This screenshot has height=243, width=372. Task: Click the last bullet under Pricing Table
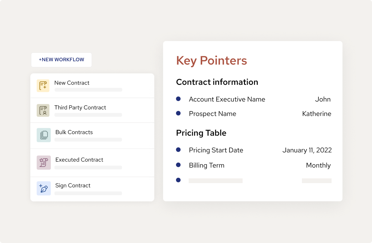point(178,180)
